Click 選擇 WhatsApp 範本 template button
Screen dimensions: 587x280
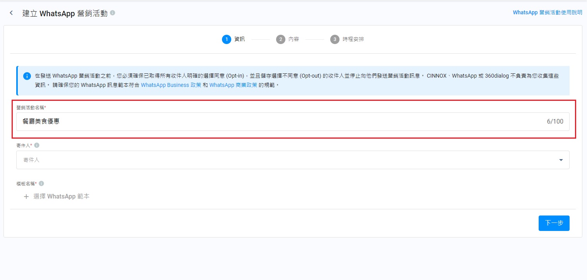(x=57, y=197)
